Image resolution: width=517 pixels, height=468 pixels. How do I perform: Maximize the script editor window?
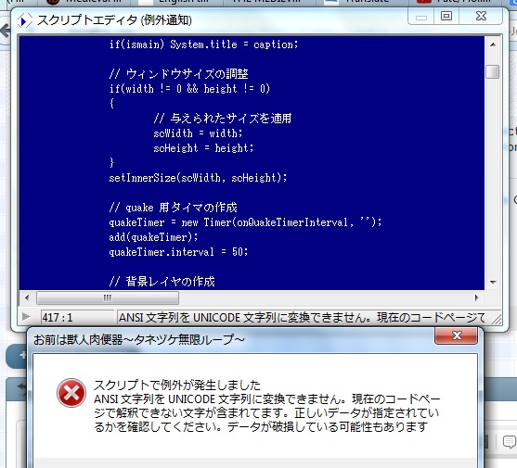pyautogui.click(x=446, y=16)
